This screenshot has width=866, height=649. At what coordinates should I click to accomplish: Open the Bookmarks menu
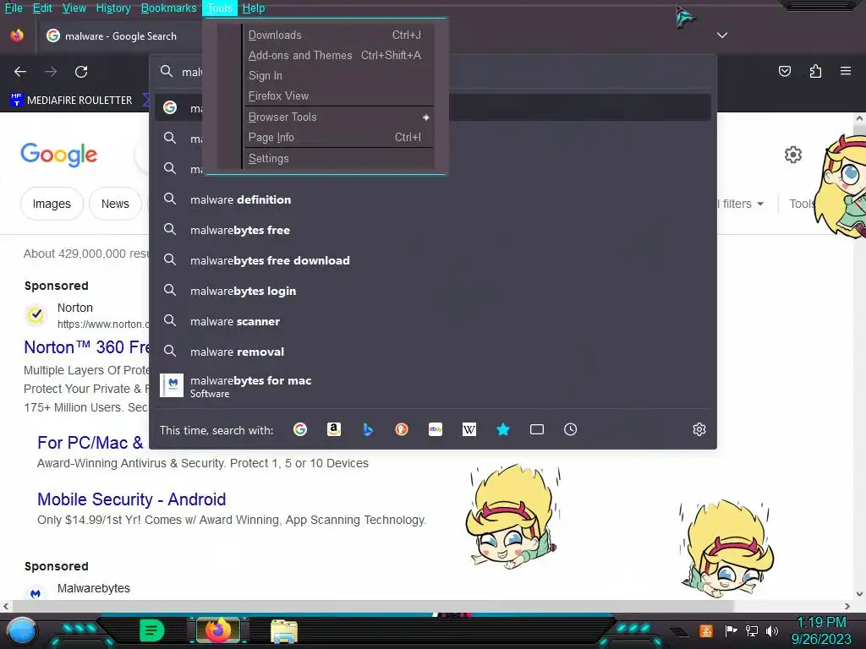(168, 8)
